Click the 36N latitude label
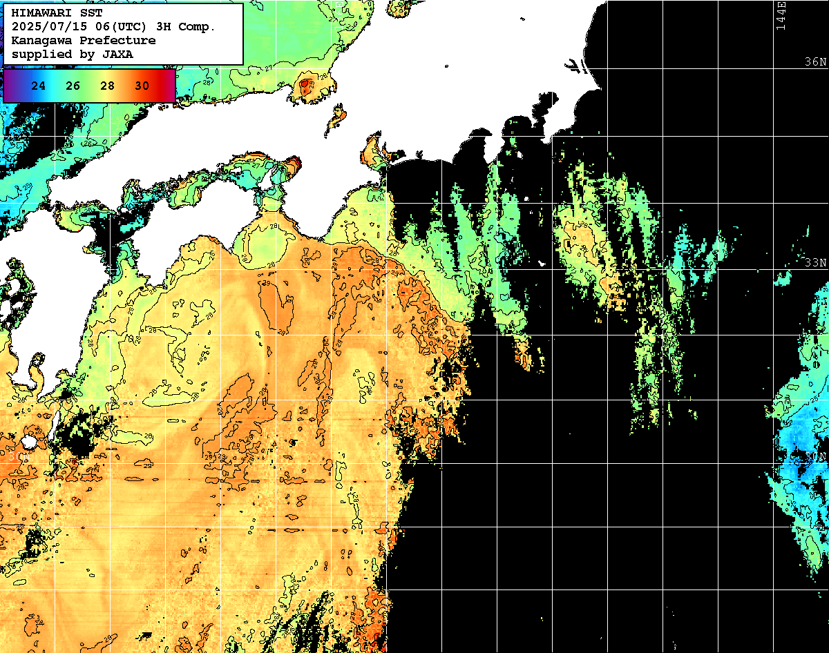The width and height of the screenshot is (829, 653). [x=815, y=61]
